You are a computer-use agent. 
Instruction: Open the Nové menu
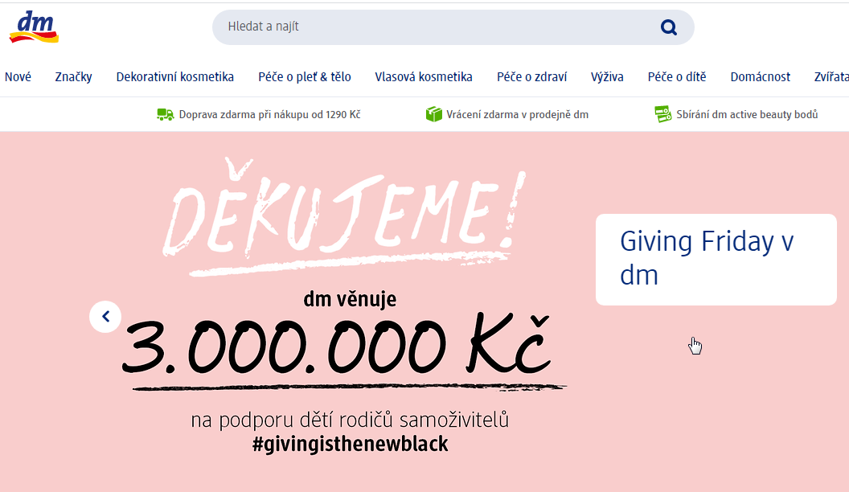(x=18, y=77)
